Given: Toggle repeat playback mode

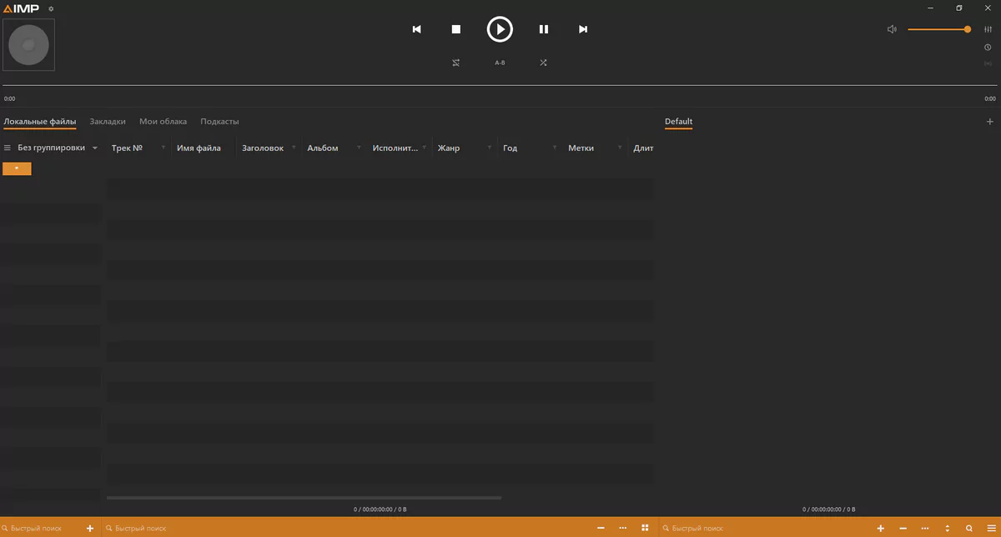Looking at the screenshot, I should pos(456,63).
